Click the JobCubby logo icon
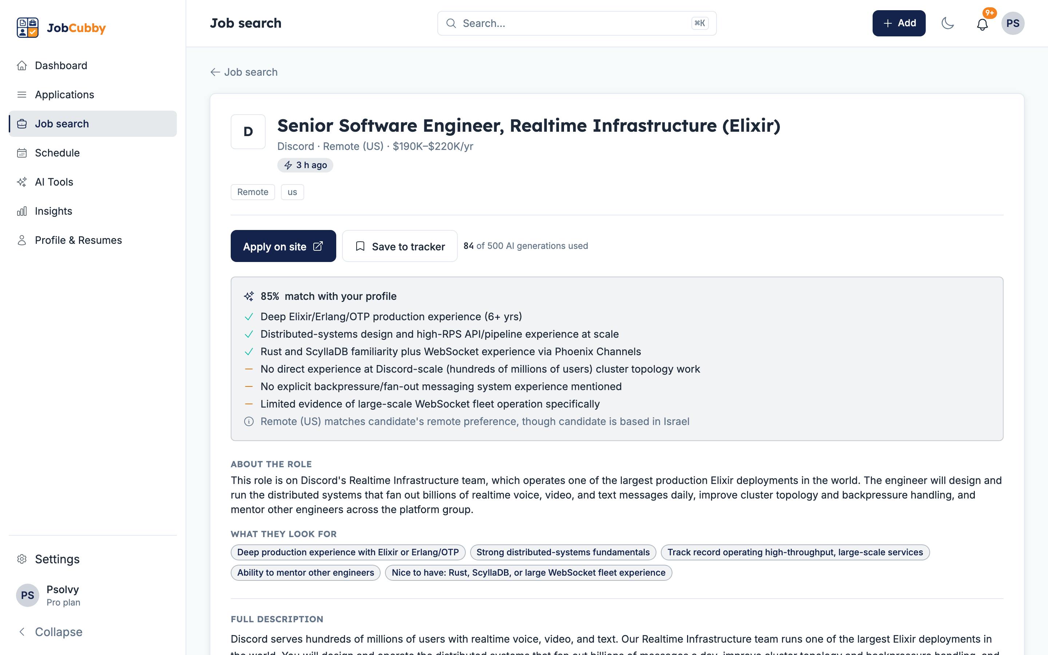The height and width of the screenshot is (655, 1048). (27, 28)
